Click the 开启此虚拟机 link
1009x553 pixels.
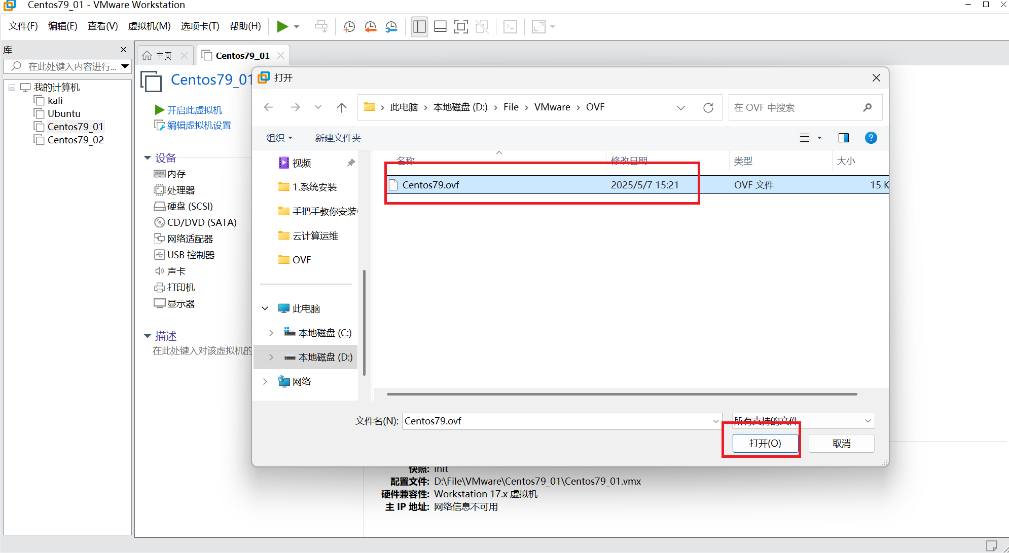click(x=194, y=110)
